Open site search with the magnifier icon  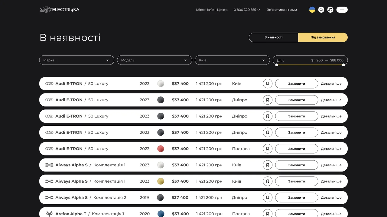[x=321, y=10]
